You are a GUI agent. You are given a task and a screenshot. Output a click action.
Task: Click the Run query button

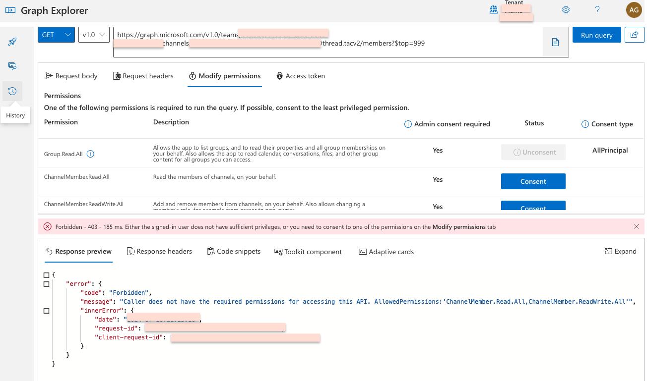click(597, 35)
